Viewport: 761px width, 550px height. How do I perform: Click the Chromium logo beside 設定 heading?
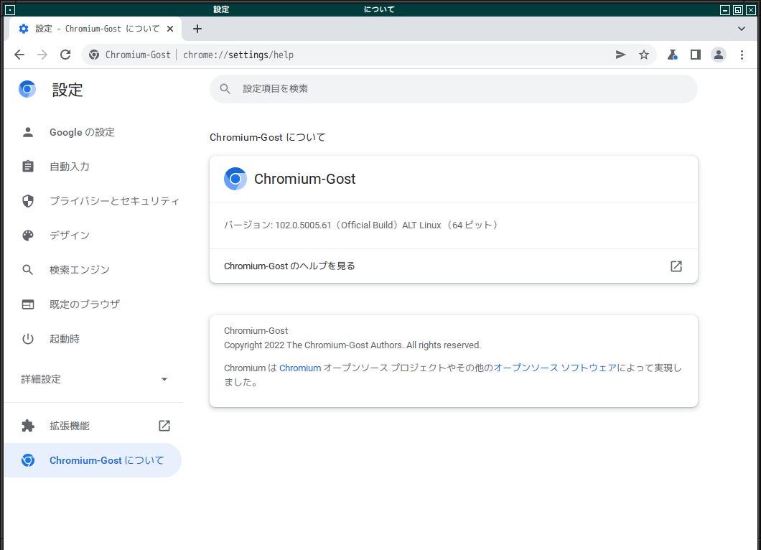(27, 89)
